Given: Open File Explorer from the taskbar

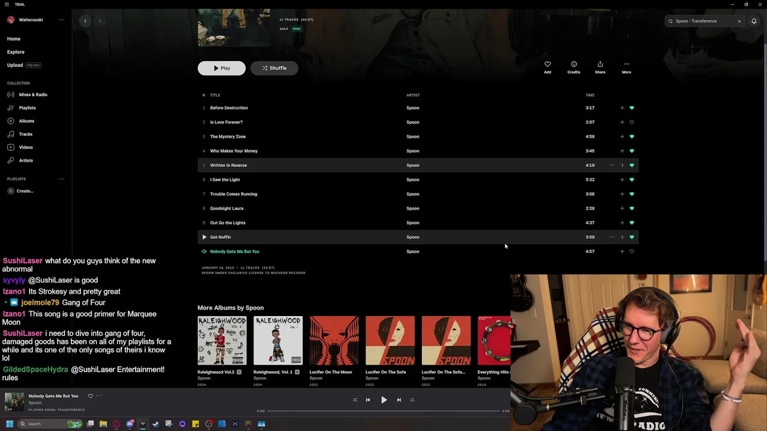Looking at the screenshot, I should [103, 424].
